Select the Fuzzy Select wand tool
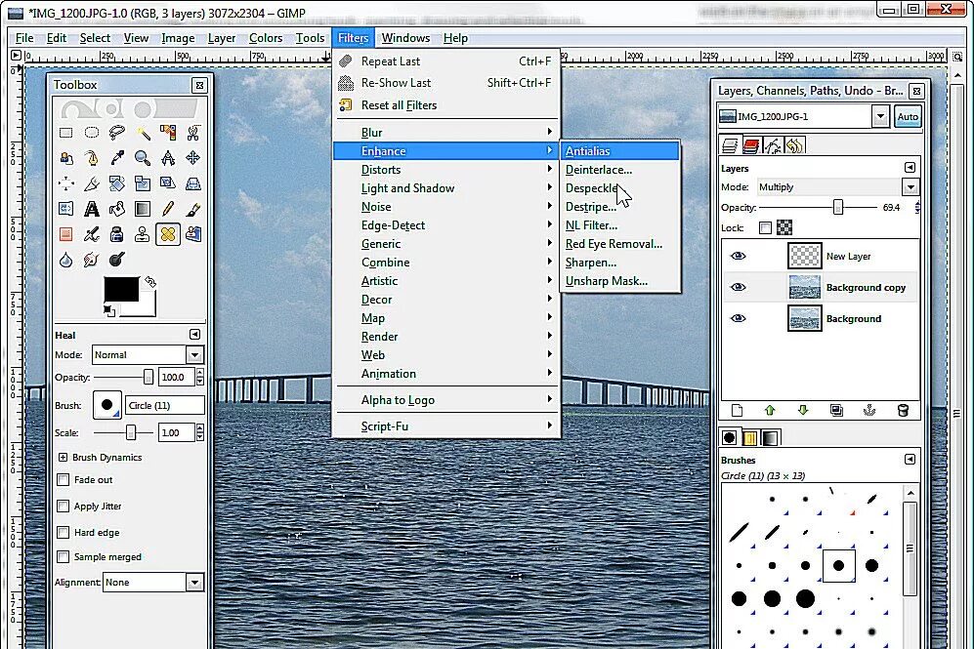 [143, 133]
